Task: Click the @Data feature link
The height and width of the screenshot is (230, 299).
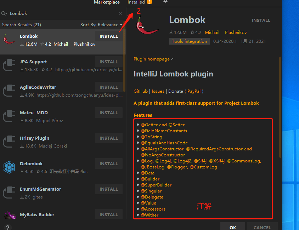Action: pos(147,173)
